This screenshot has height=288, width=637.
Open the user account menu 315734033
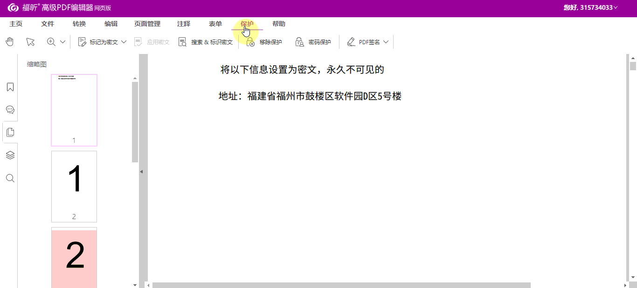[x=590, y=7]
